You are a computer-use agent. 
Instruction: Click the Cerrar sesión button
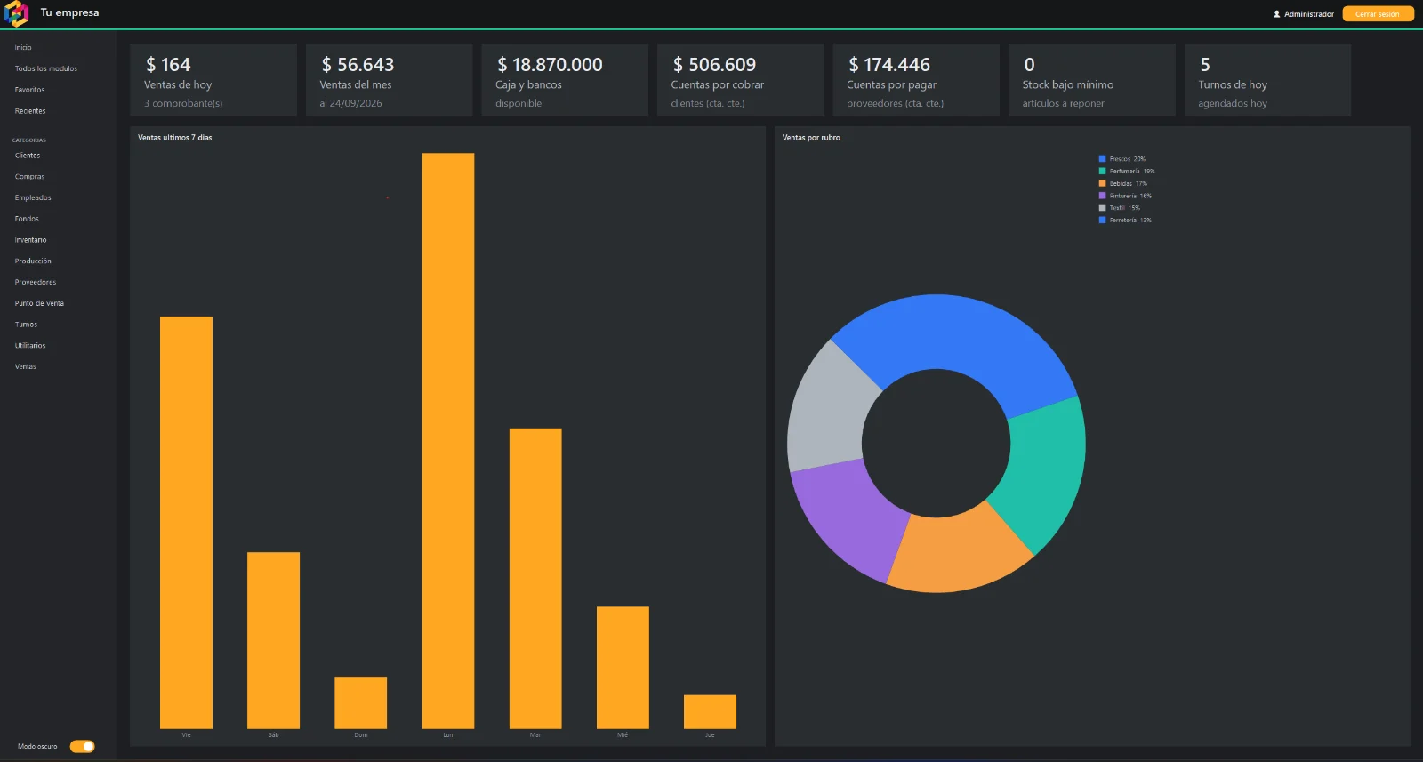(x=1378, y=14)
